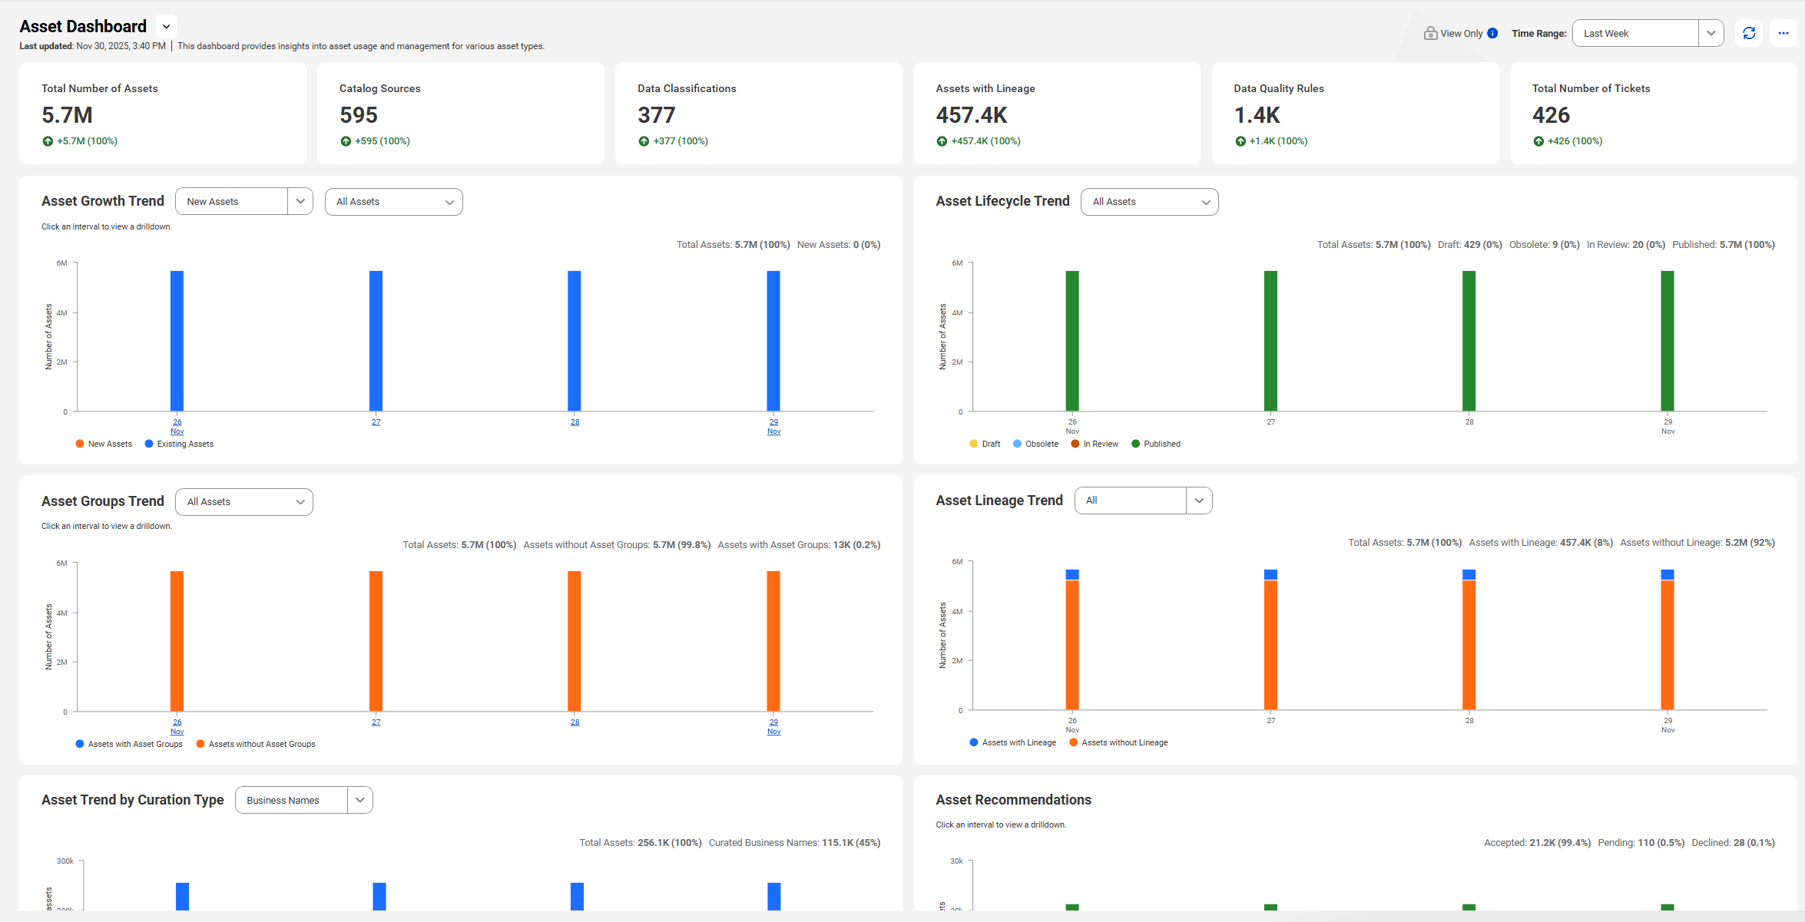
Task: Toggle Assets with Asset Groups legend
Action: 129,744
